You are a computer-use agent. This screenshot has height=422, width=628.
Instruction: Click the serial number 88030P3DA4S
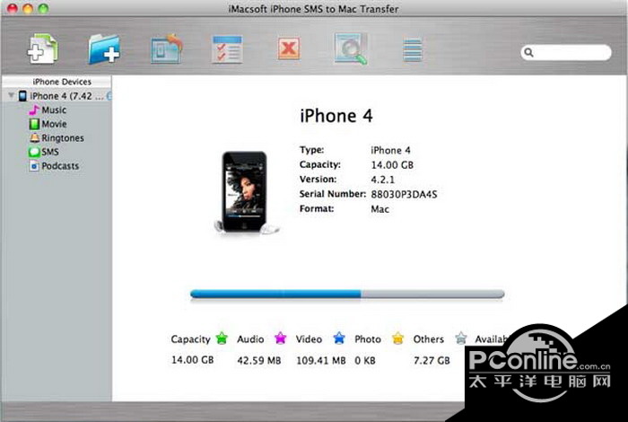coord(404,194)
